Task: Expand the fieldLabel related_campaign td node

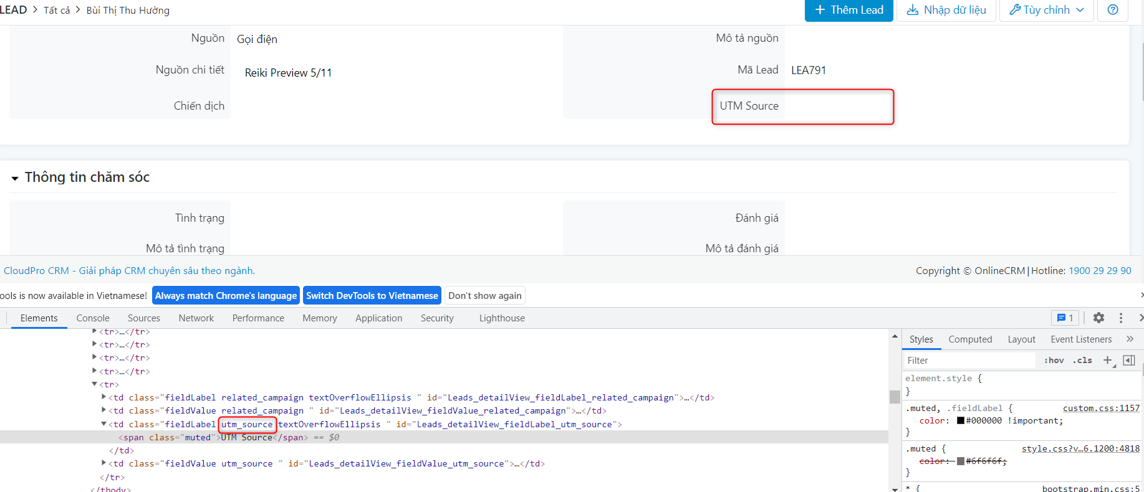Action: click(x=104, y=397)
